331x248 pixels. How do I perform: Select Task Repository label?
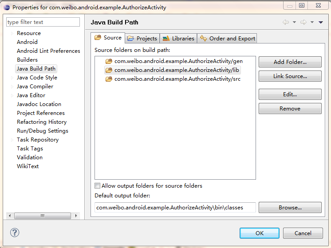pyautogui.click(x=38, y=139)
